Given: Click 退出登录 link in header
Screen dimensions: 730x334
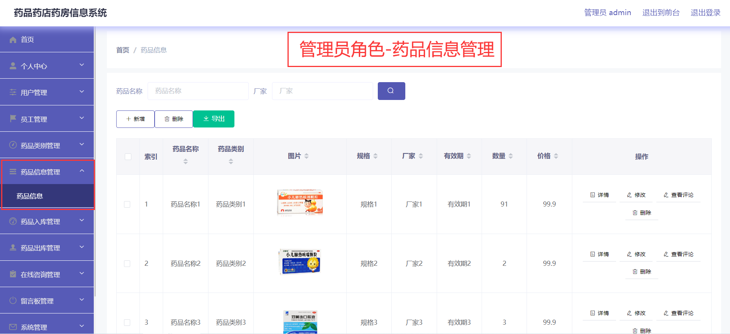Looking at the screenshot, I should [x=706, y=13].
